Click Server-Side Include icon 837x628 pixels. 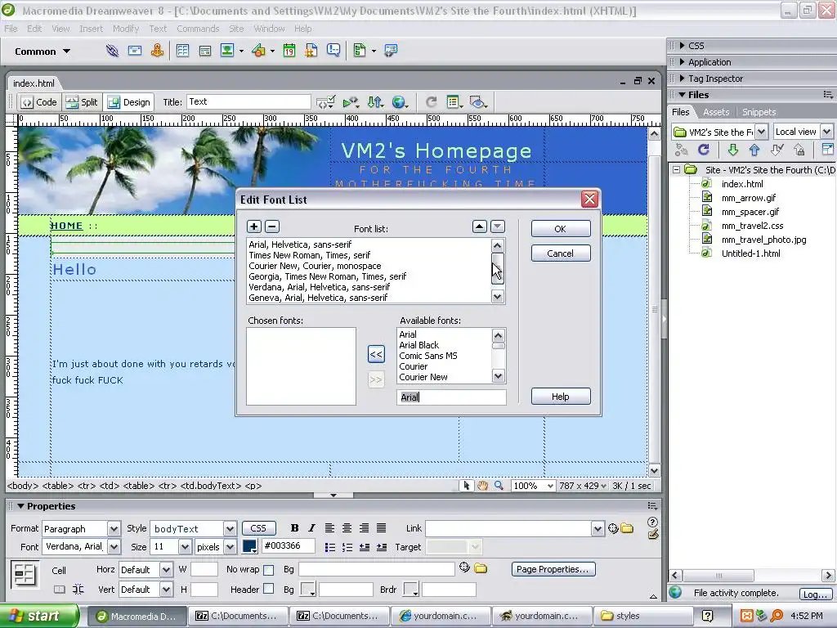(x=311, y=51)
